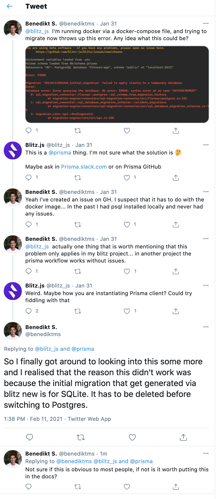Open the @prisma mention in Blitz.js reply
Screen dimensions: 219x499
(x=60, y=153)
